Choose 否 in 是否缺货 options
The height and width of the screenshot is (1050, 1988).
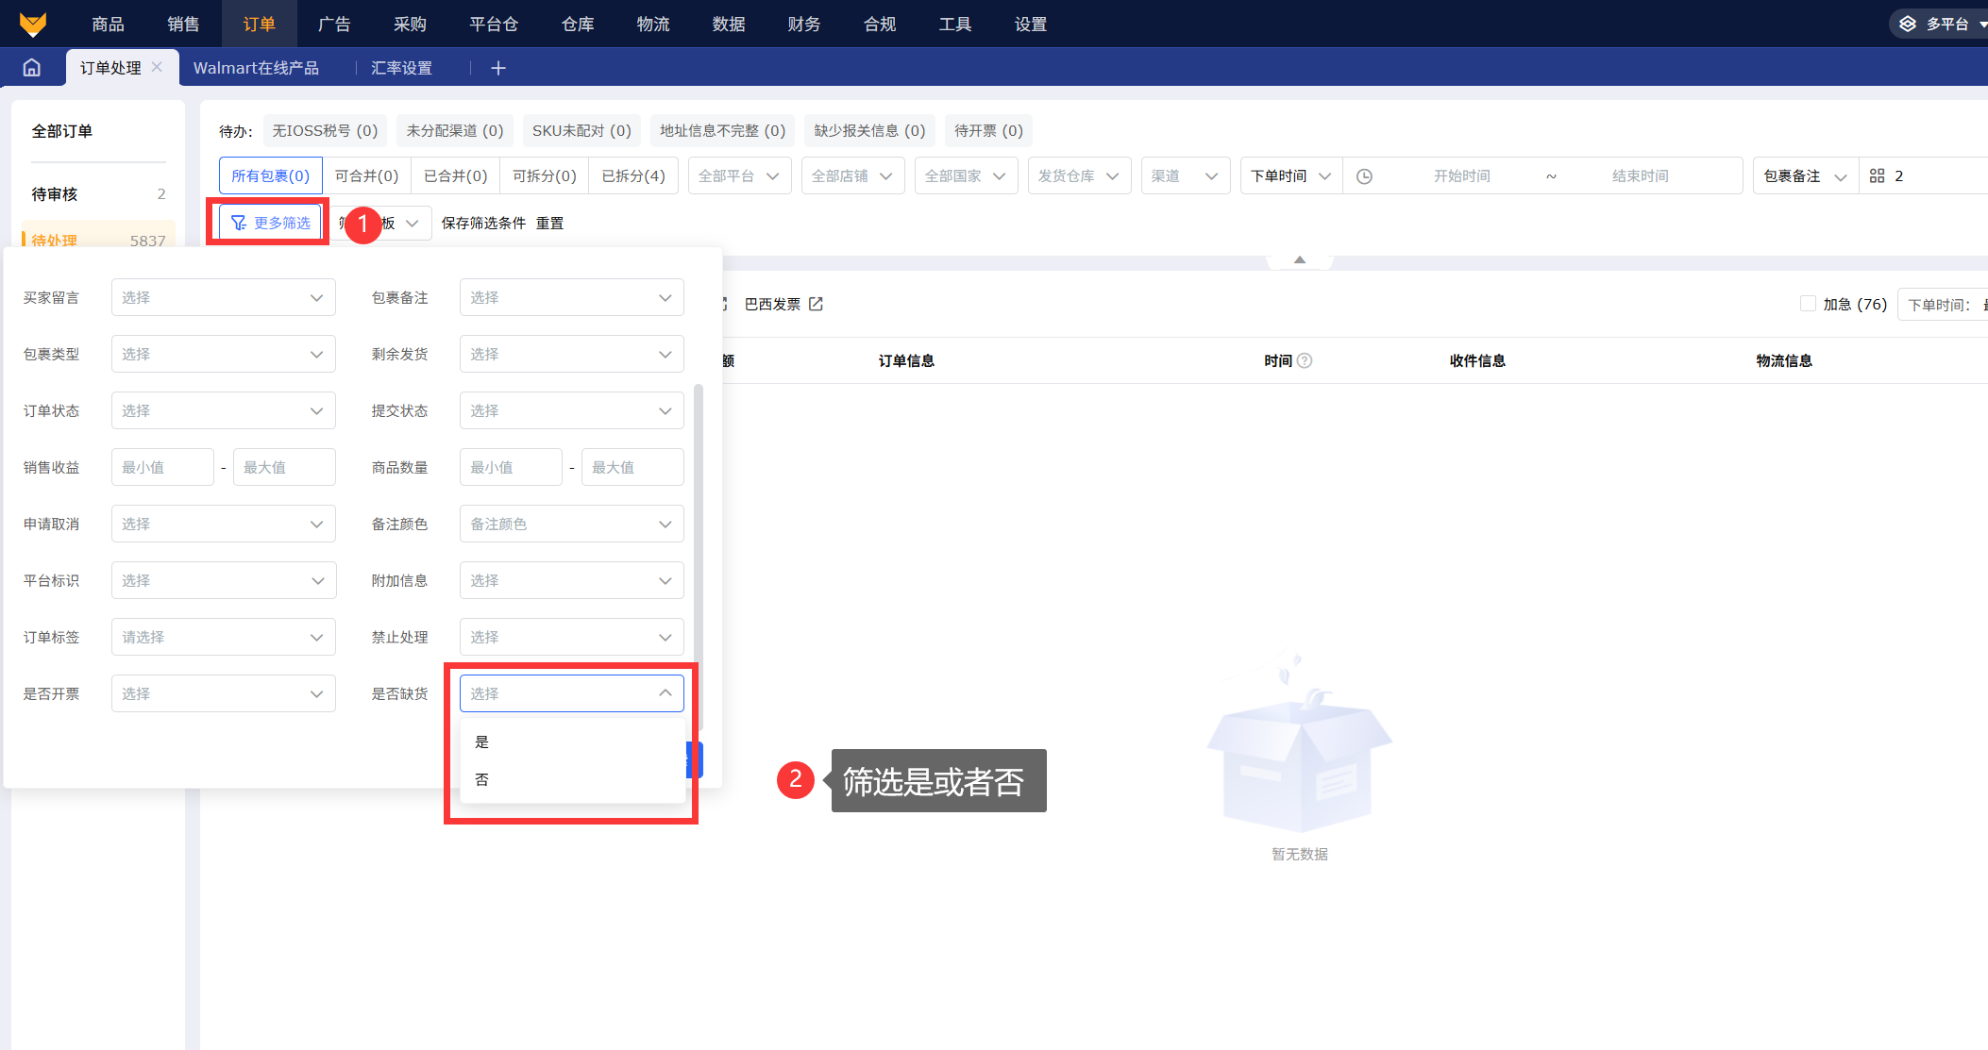[572, 779]
